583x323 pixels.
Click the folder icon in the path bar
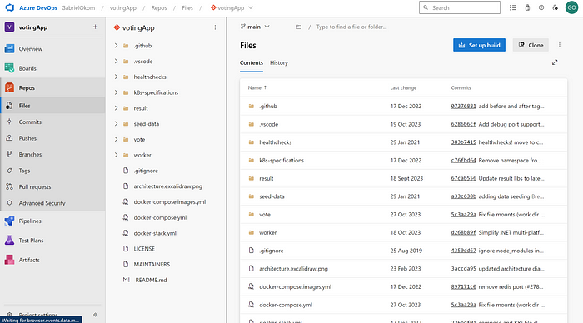pyautogui.click(x=298, y=27)
